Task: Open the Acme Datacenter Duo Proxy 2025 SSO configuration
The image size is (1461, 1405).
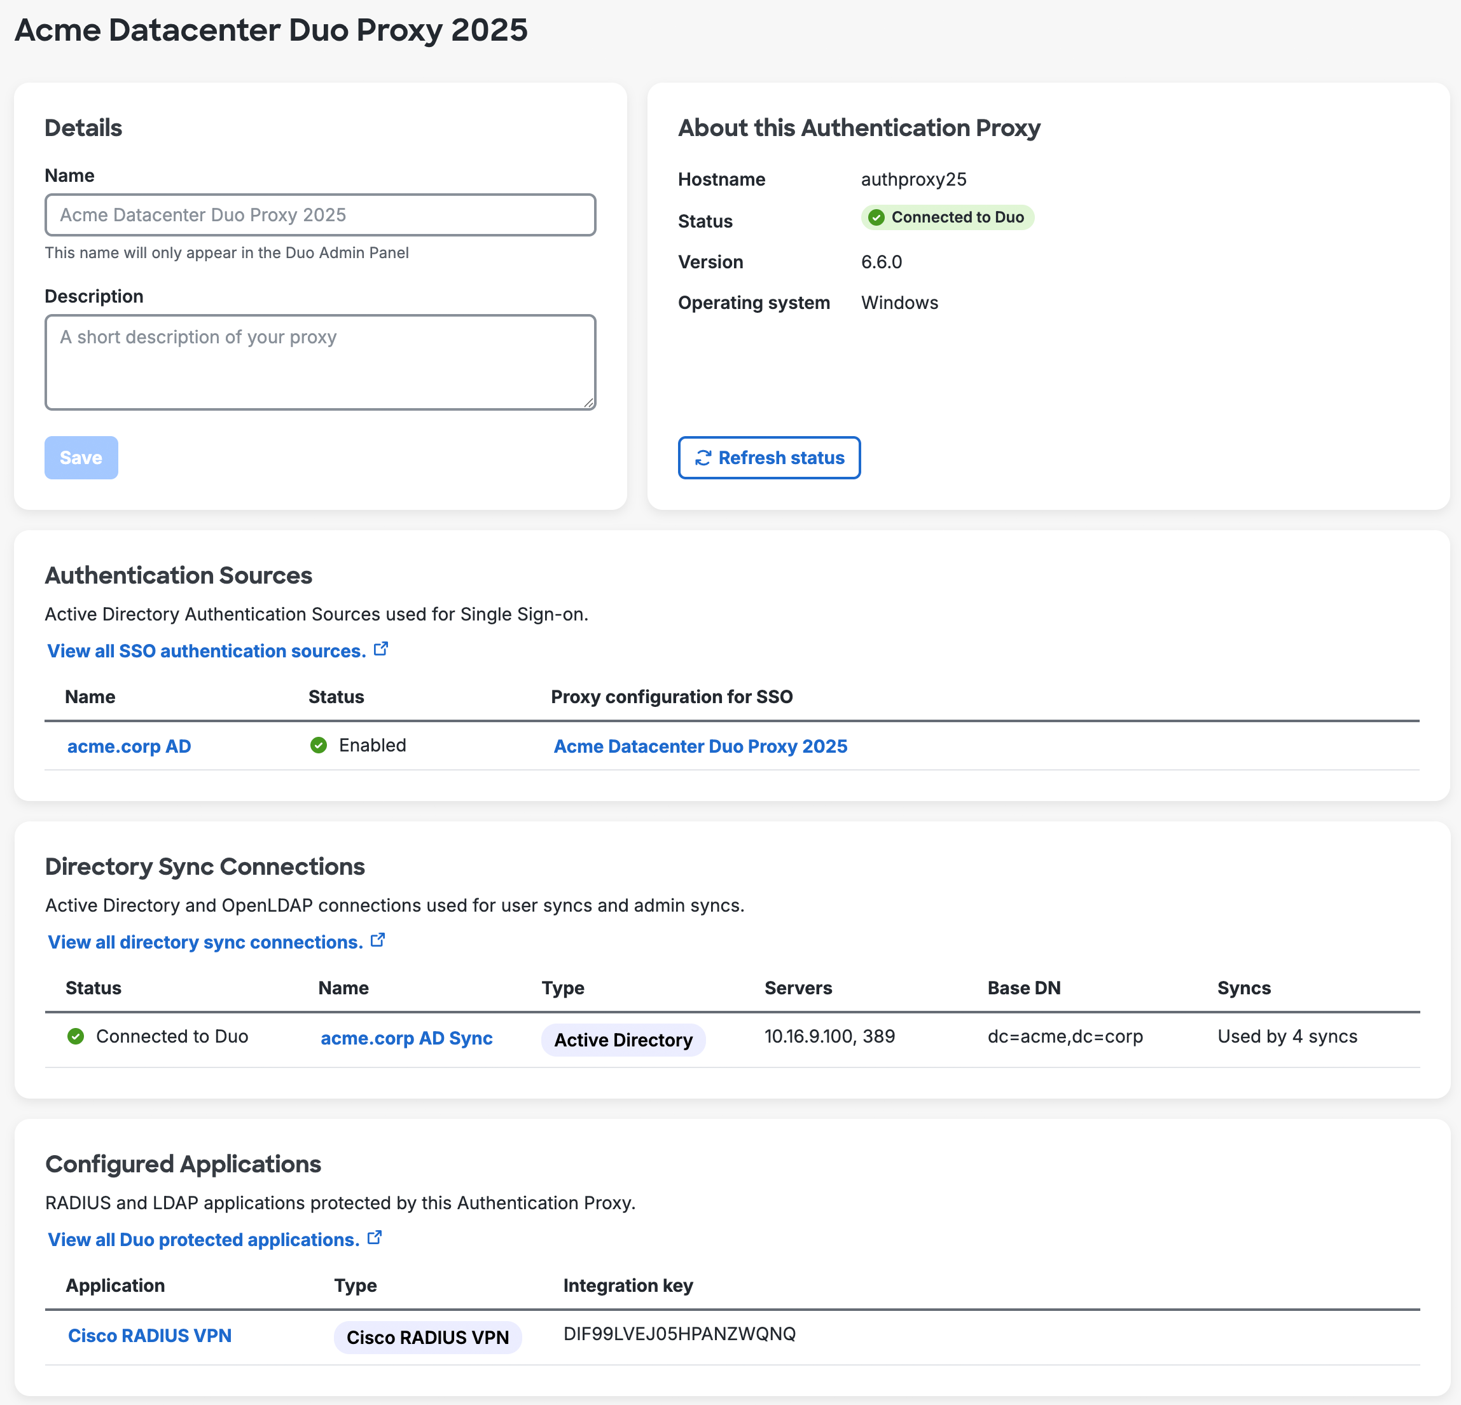Action: pos(700,746)
